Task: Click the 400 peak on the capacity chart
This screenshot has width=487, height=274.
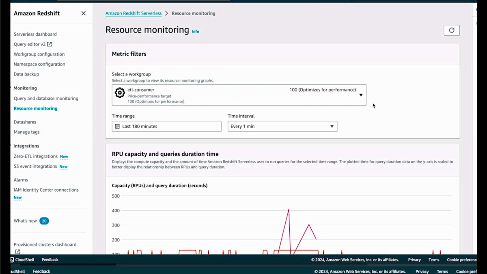Action: [289, 210]
